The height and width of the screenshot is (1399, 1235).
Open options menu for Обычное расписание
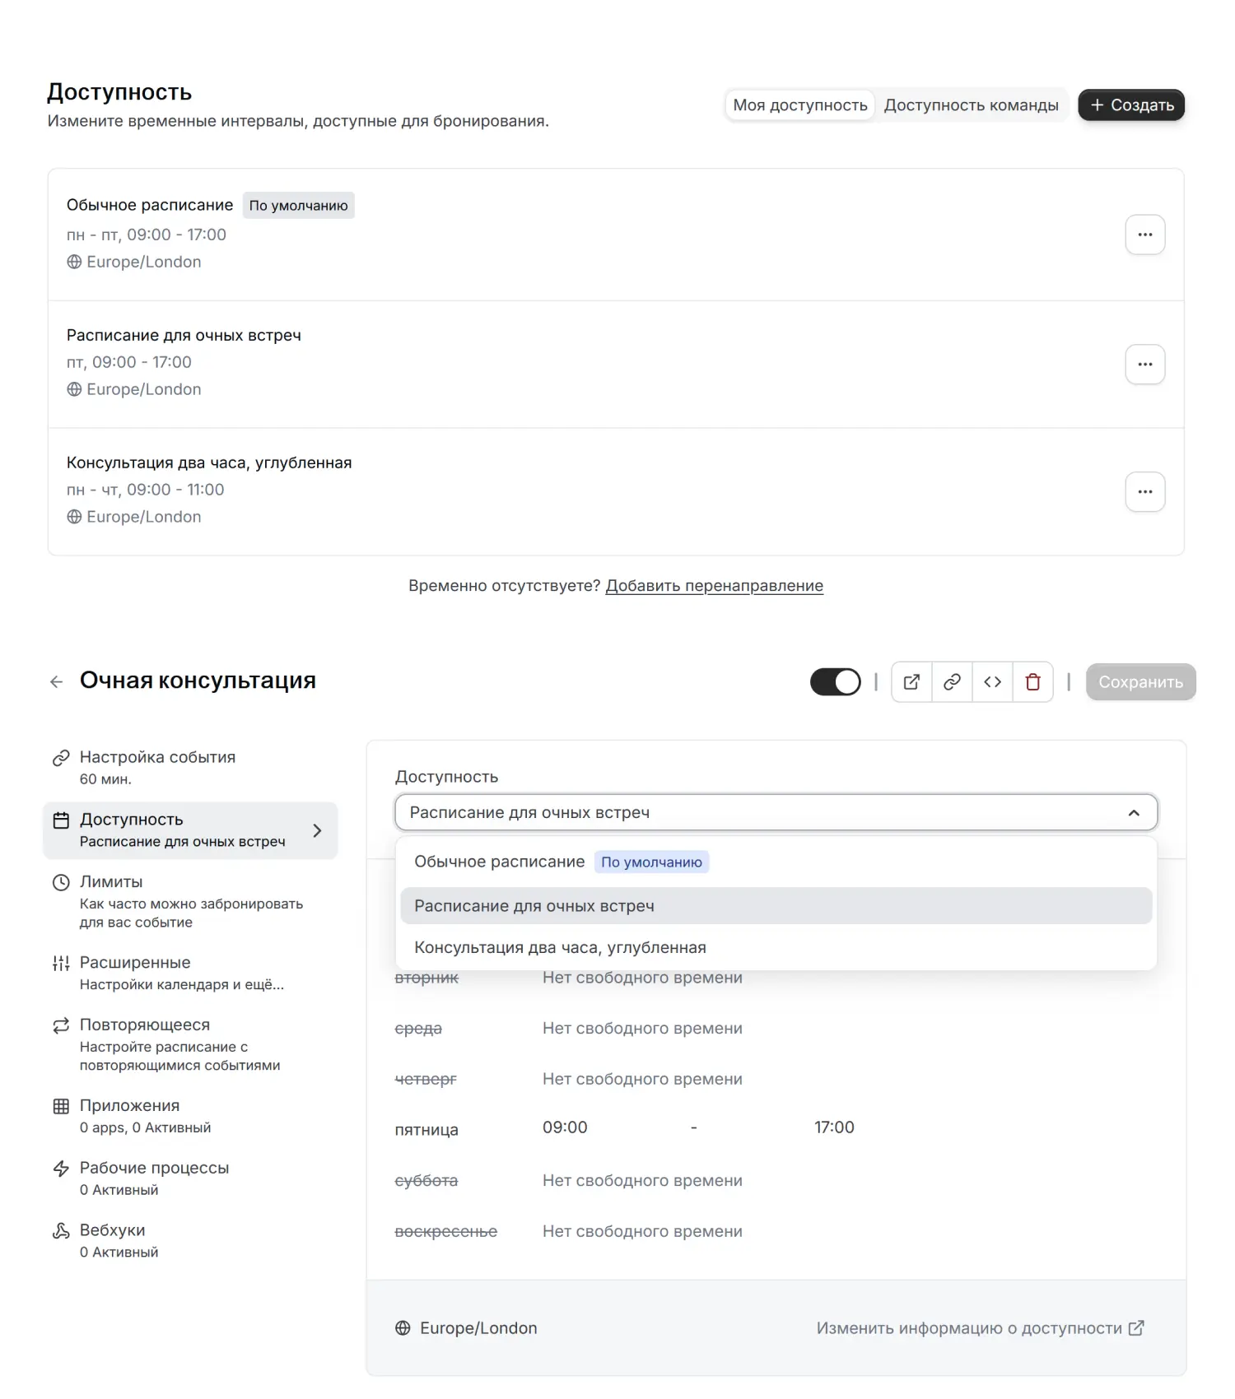point(1144,235)
